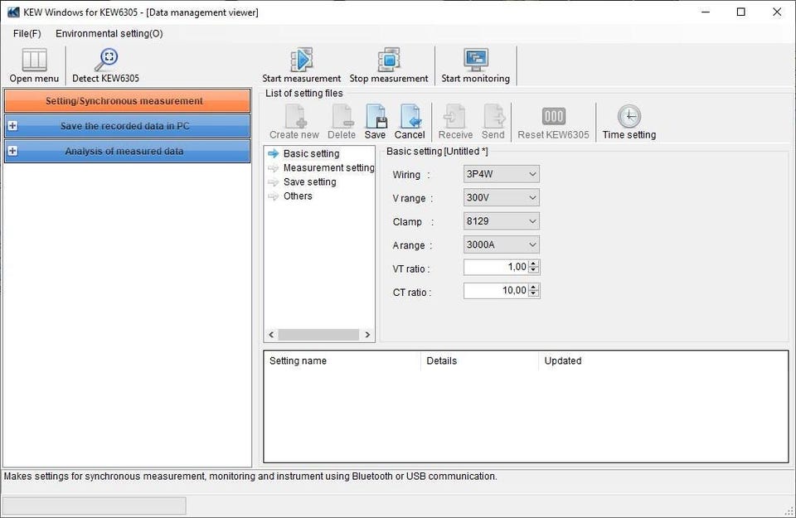Decrease CT ratio with down arrow

coord(533,294)
